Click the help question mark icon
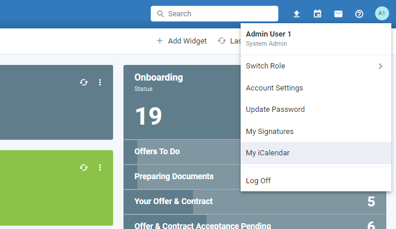 [x=359, y=14]
